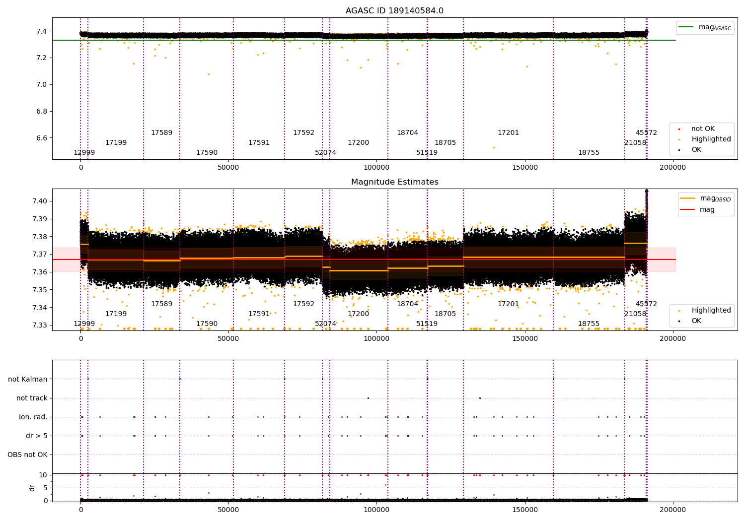Click OBSID label 18704 in the top plot
Image resolution: width=745 pixels, height=521 pixels.
coord(407,133)
